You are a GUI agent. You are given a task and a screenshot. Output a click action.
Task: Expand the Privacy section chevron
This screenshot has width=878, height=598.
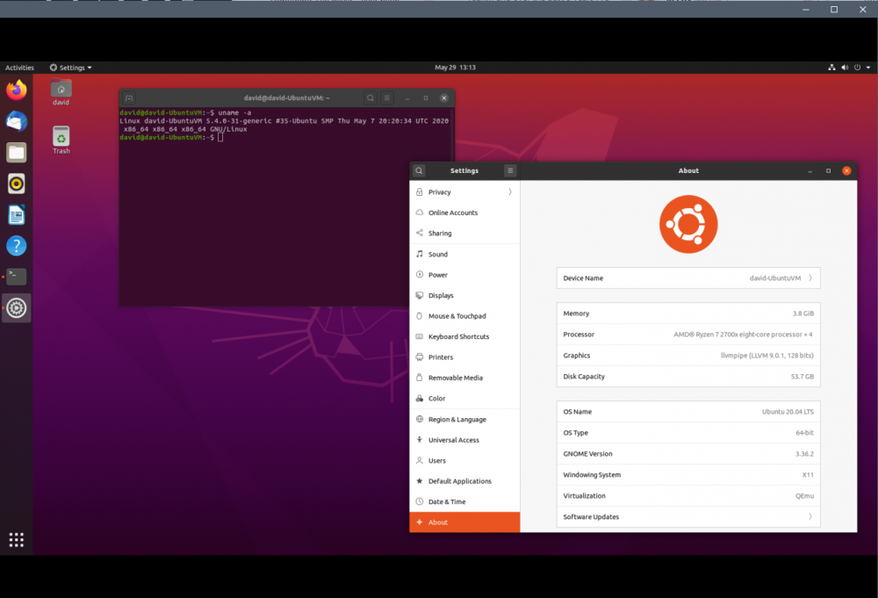(x=510, y=192)
